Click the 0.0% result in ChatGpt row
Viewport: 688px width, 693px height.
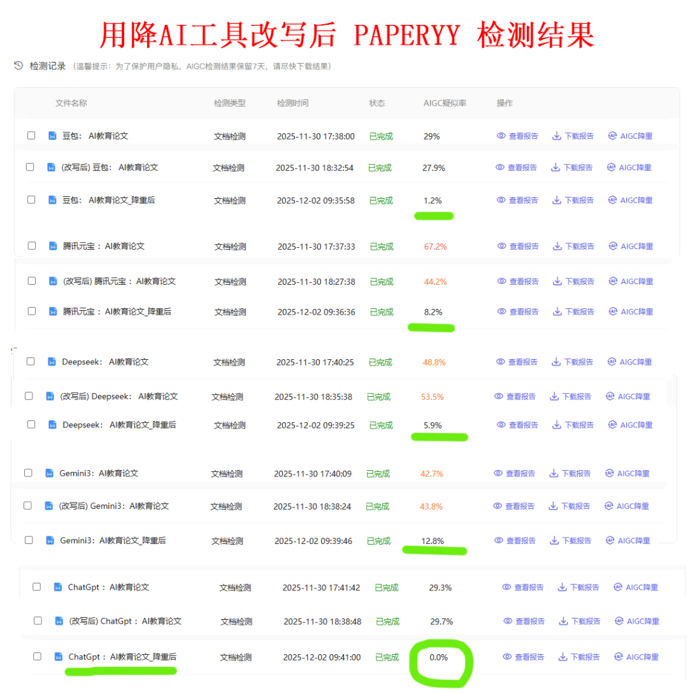pyautogui.click(x=439, y=657)
